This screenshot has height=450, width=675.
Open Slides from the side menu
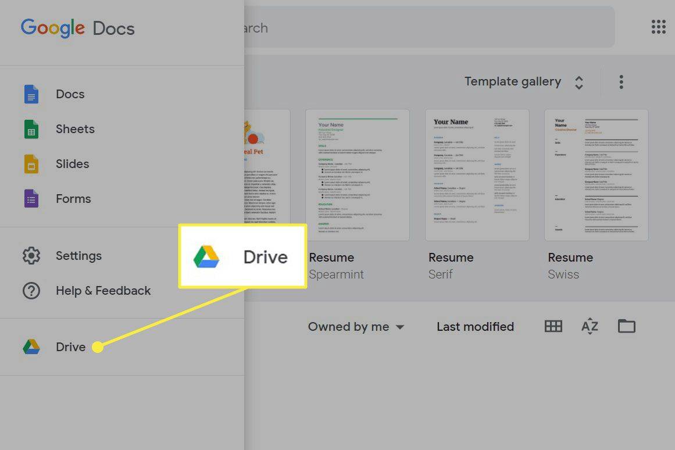coord(122,164)
